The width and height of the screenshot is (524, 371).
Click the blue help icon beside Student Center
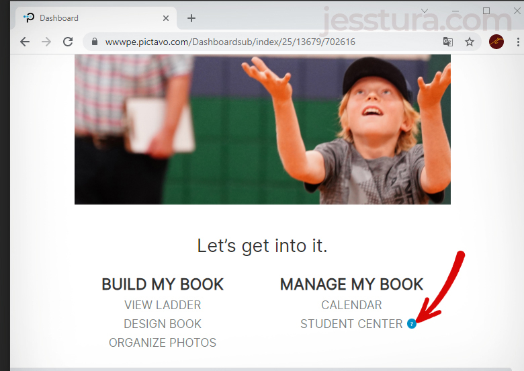[411, 323]
